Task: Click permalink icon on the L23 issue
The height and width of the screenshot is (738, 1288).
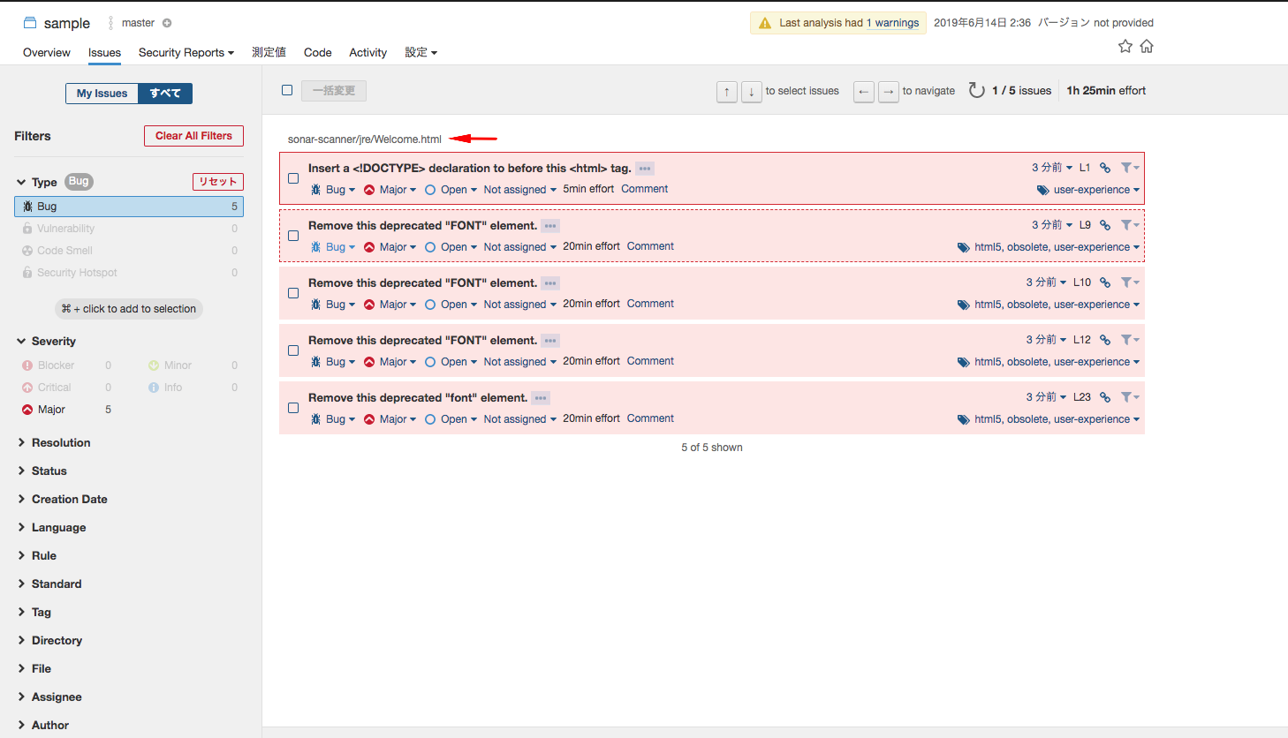Action: click(x=1105, y=397)
